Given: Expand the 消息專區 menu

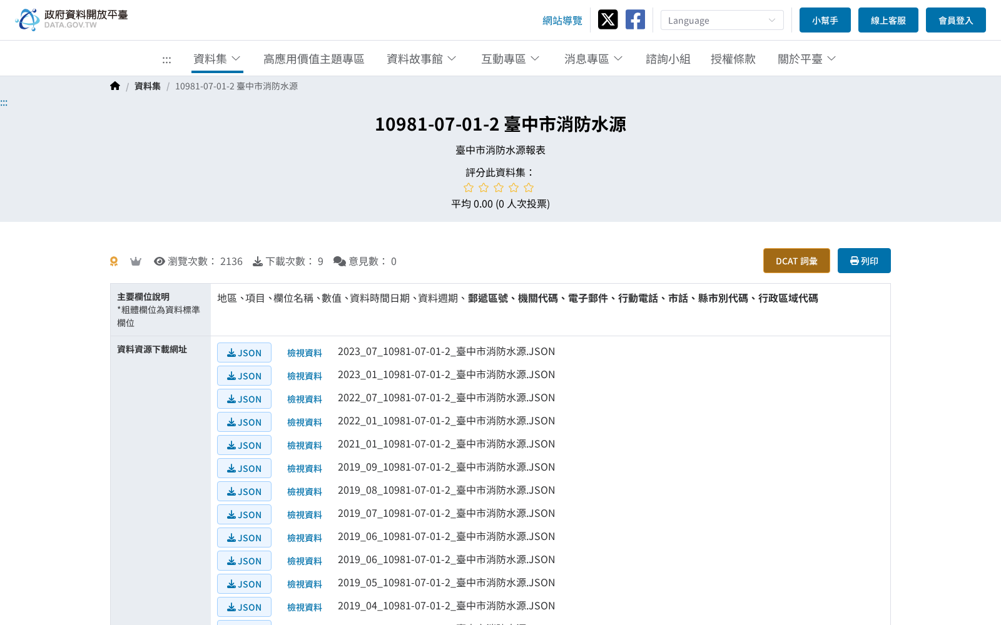Looking at the screenshot, I should tap(594, 59).
